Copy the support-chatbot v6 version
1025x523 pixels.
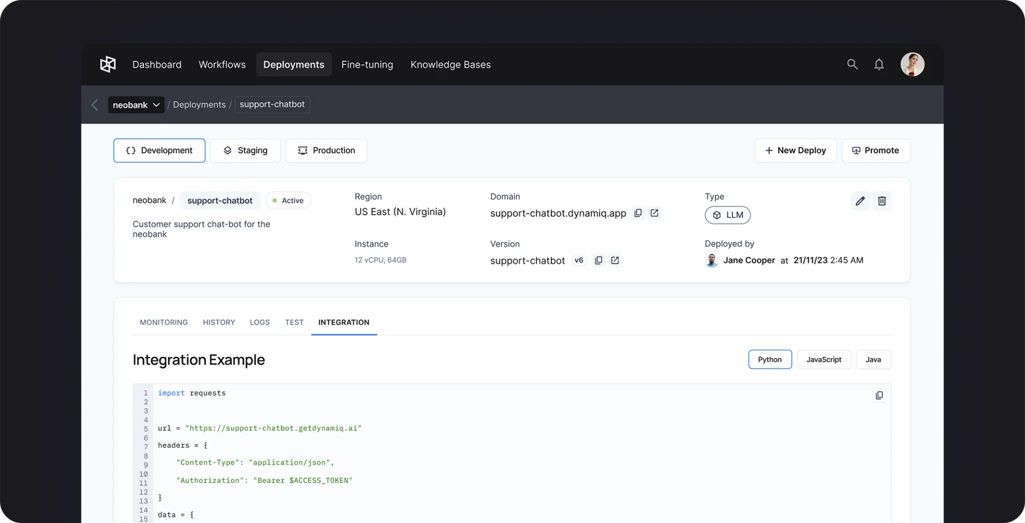(598, 260)
